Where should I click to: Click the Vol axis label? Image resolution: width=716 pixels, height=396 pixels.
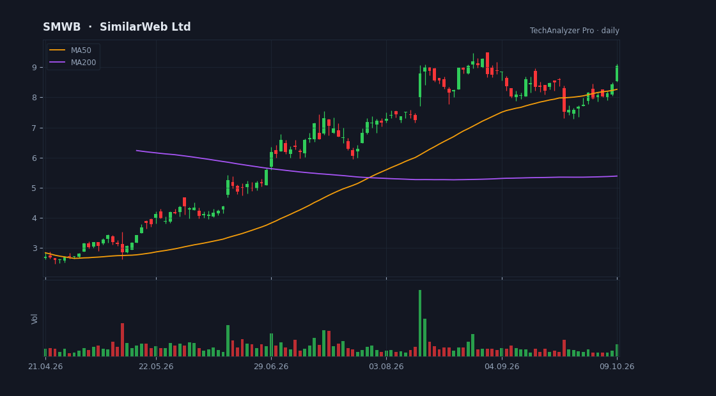pyautogui.click(x=35, y=319)
